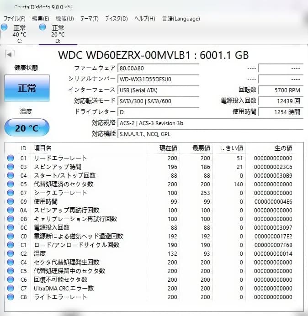Open the テーマ(T) menu
The width and height of the screenshot is (308, 316).
(90, 19)
